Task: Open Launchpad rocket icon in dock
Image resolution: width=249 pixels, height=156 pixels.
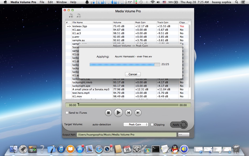Action: 23,149
